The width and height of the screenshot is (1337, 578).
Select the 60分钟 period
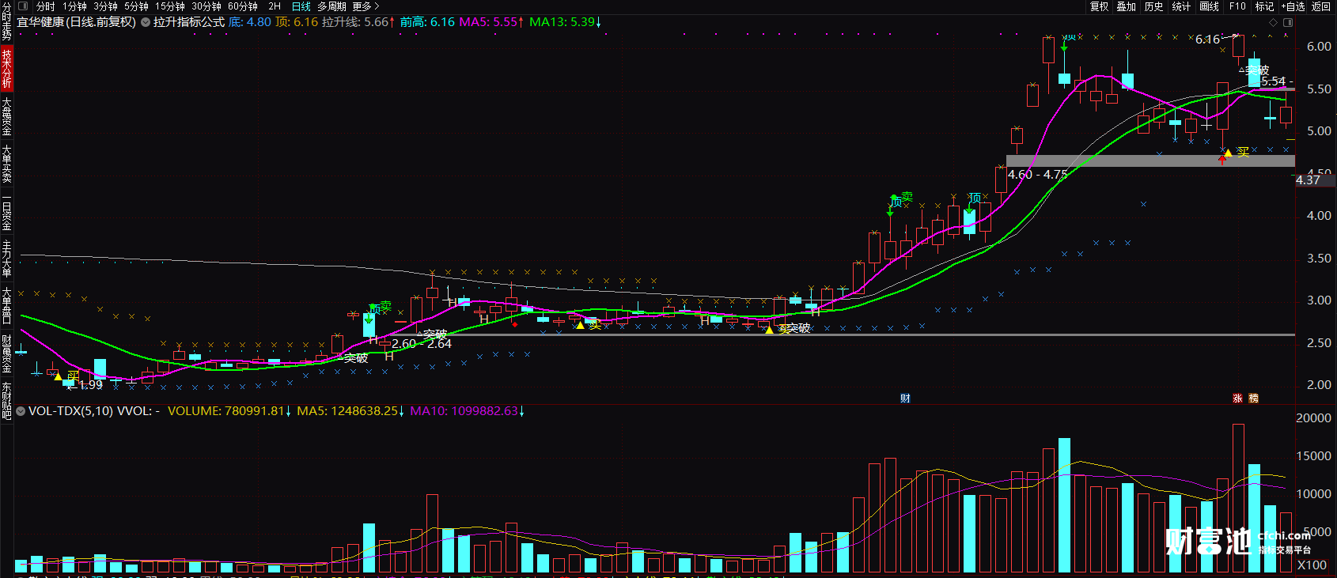[x=243, y=6]
